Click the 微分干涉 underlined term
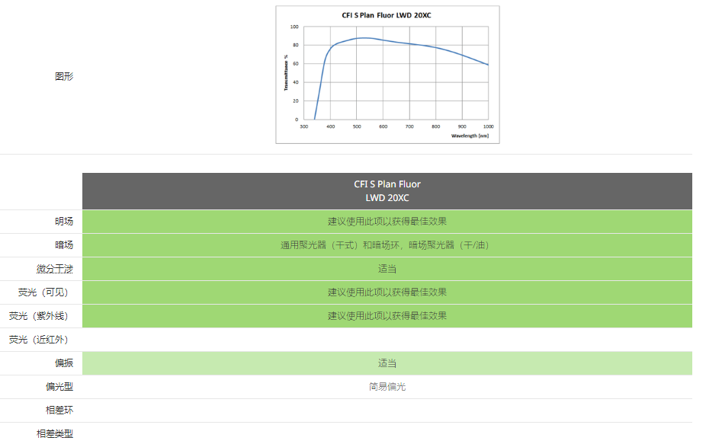 (x=54, y=269)
